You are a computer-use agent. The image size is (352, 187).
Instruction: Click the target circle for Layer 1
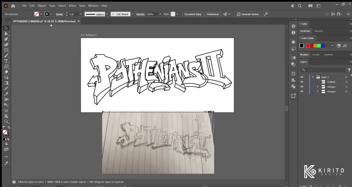(x=346, y=77)
